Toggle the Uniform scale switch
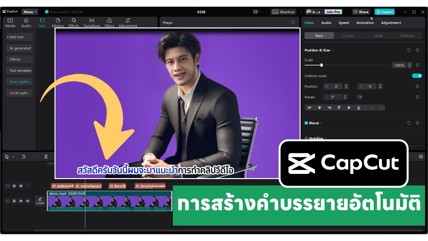Image resolution: width=428 pixels, height=241 pixels. tap(417, 76)
